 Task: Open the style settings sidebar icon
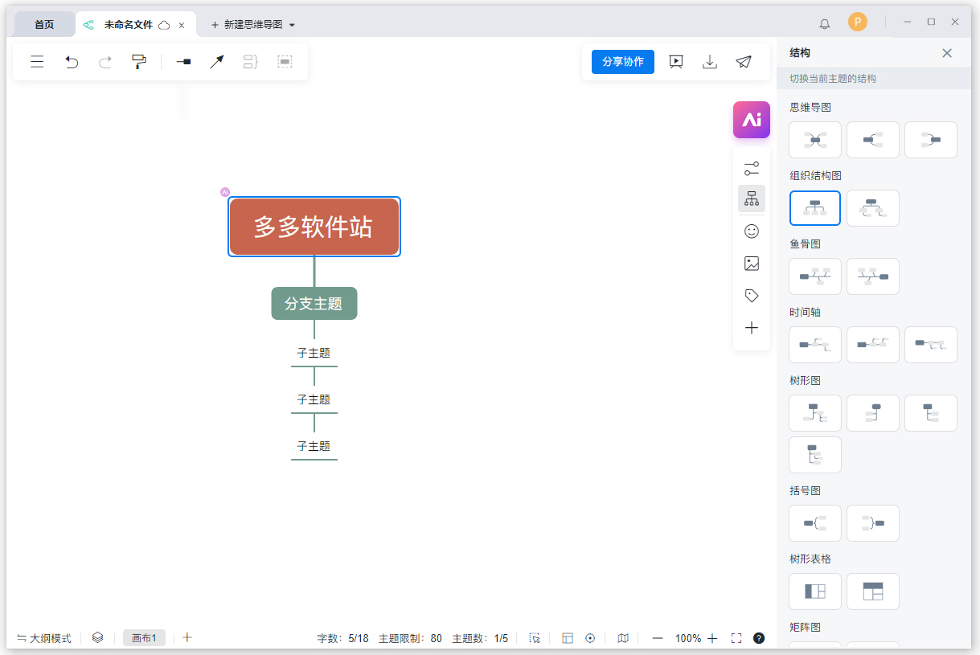click(x=752, y=169)
